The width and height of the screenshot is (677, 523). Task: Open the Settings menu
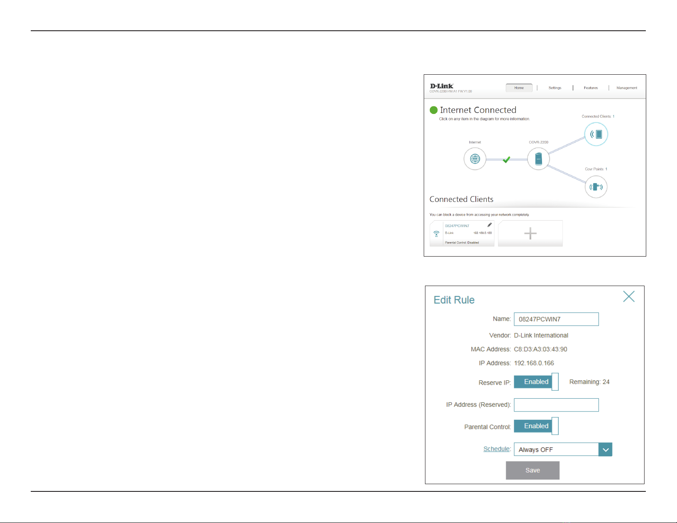coord(555,88)
